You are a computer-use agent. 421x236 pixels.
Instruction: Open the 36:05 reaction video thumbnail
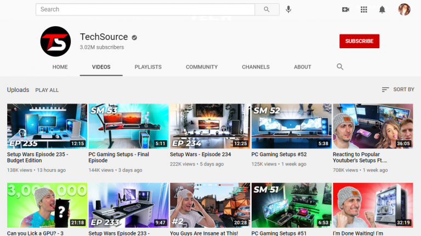coord(373,126)
